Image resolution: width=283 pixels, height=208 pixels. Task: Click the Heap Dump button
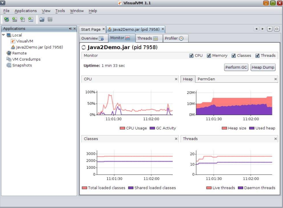(x=263, y=67)
